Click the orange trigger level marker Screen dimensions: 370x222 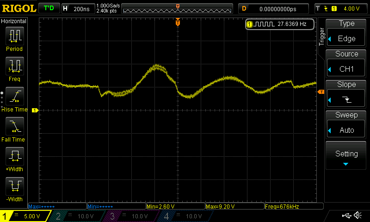(321, 92)
